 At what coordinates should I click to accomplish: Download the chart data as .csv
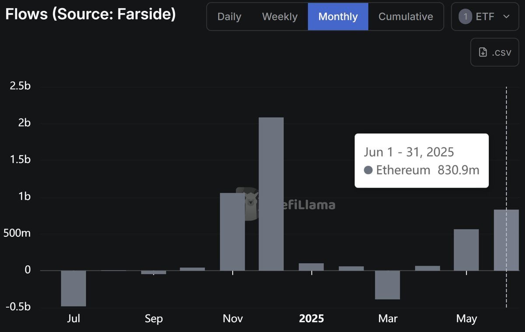(x=494, y=52)
